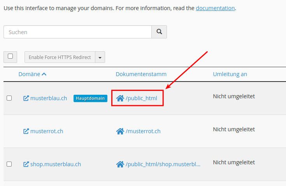Click Nicht umgeleitet for shop.musterblau.ch
This screenshot has width=286, height=186.
pos(234,162)
